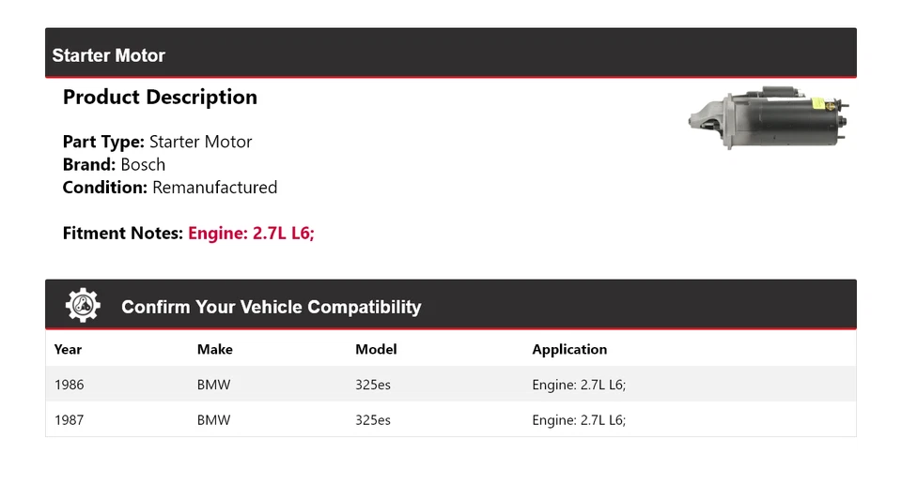Click the Make column header

pyautogui.click(x=214, y=349)
